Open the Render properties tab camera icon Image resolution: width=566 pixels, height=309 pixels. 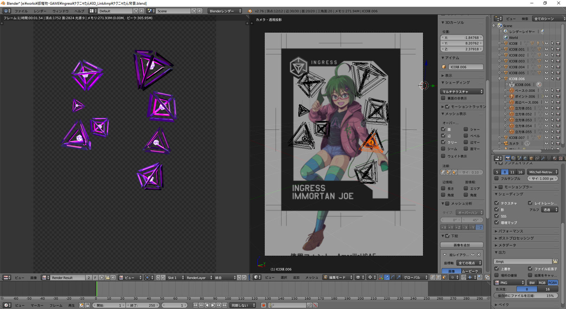(508, 158)
